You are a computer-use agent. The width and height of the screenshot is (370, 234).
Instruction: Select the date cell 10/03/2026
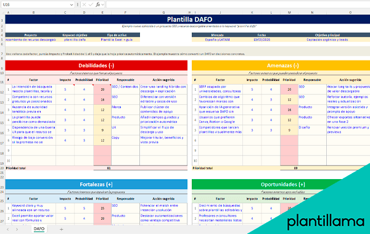(261, 40)
